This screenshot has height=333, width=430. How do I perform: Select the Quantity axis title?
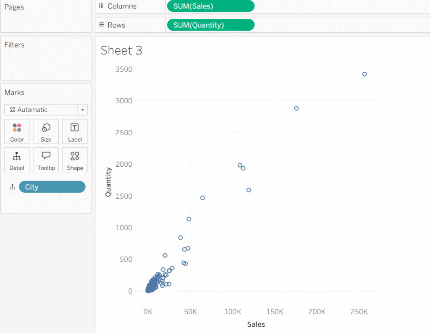pos(108,182)
